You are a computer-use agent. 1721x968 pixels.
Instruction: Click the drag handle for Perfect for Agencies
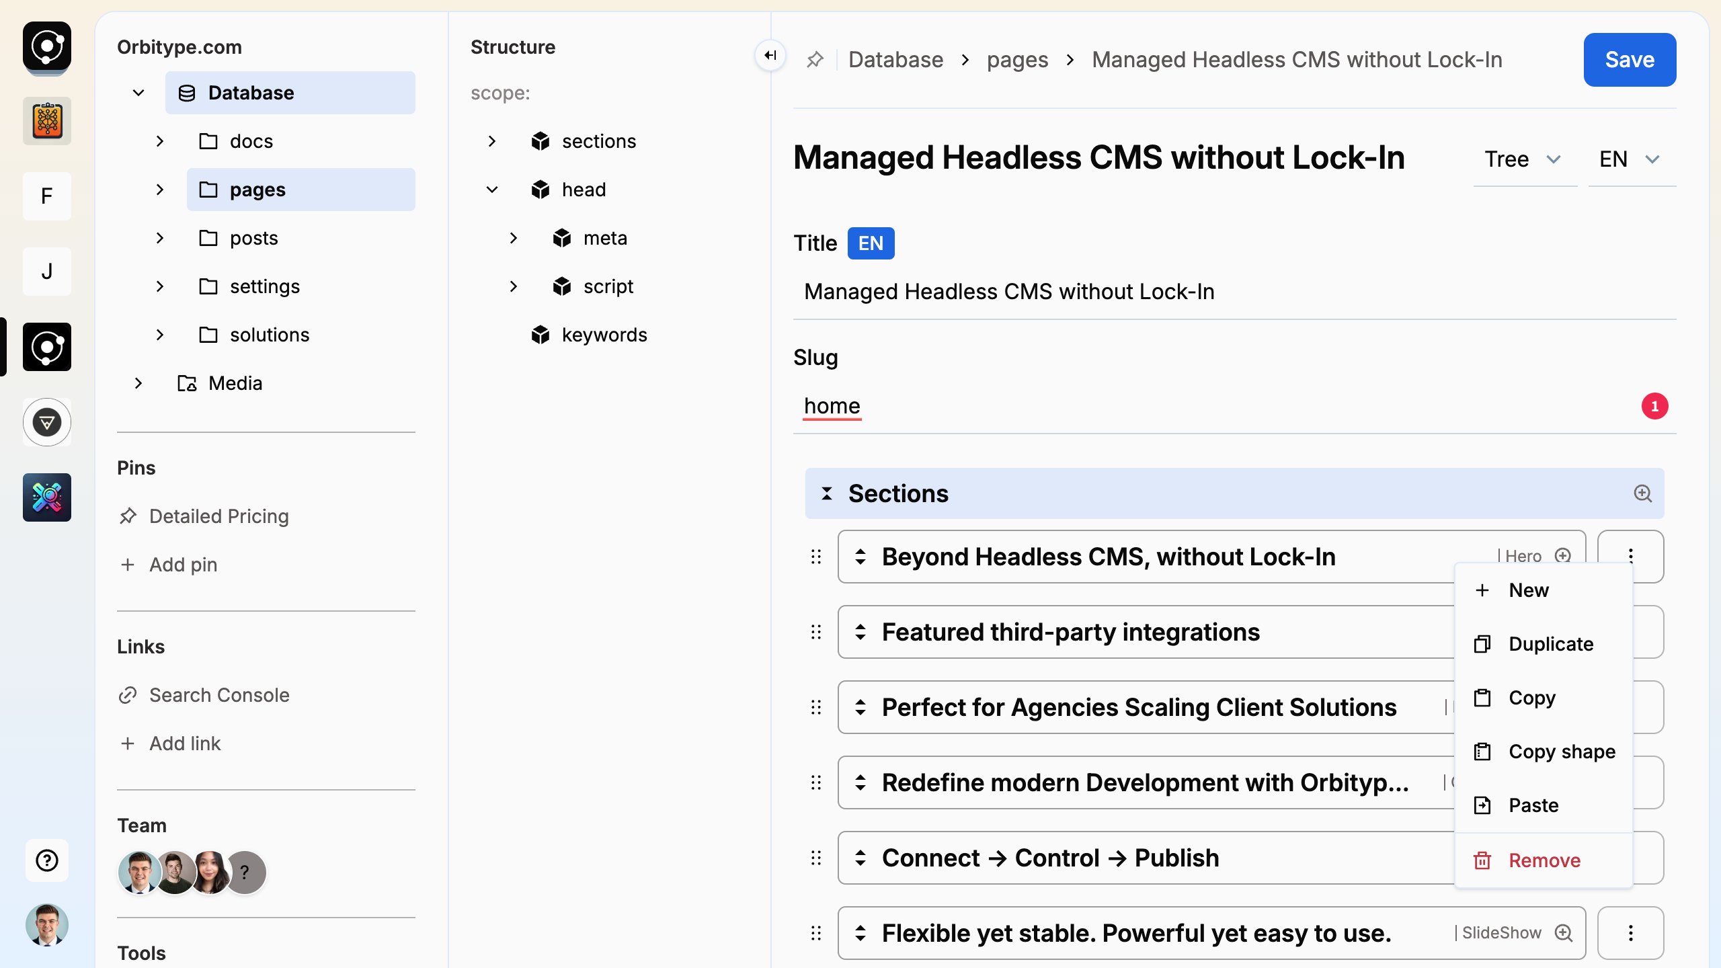816,707
